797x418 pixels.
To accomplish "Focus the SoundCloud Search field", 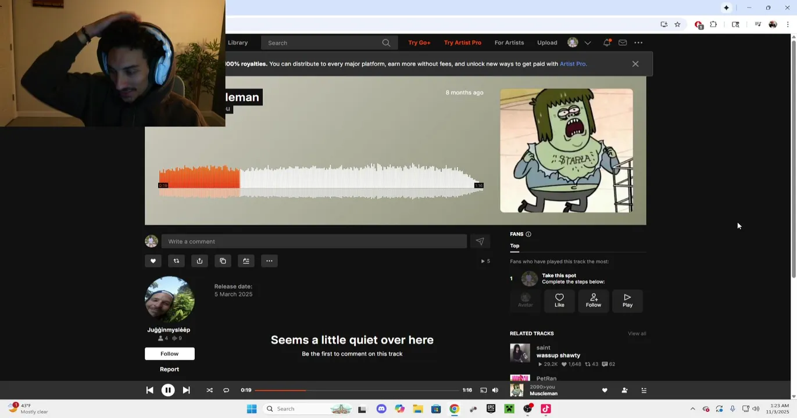I will coord(330,43).
